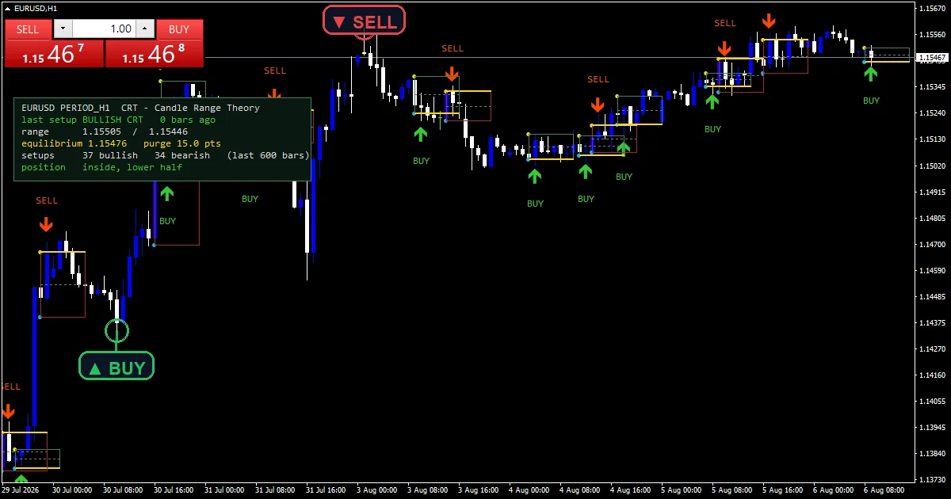Click the 1.14590 price axis label
Image resolution: width=951 pixels, height=499 pixels.
click(931, 270)
